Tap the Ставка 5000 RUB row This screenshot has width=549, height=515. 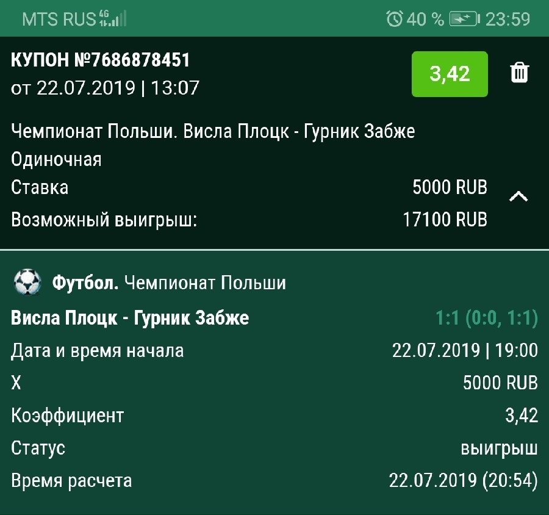coord(249,187)
